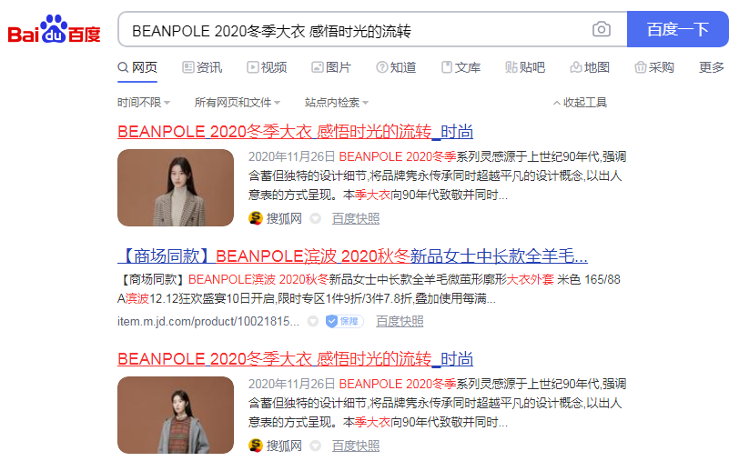
Task: Expand dropdown arrow beside first 搜狐网
Action: point(315,218)
